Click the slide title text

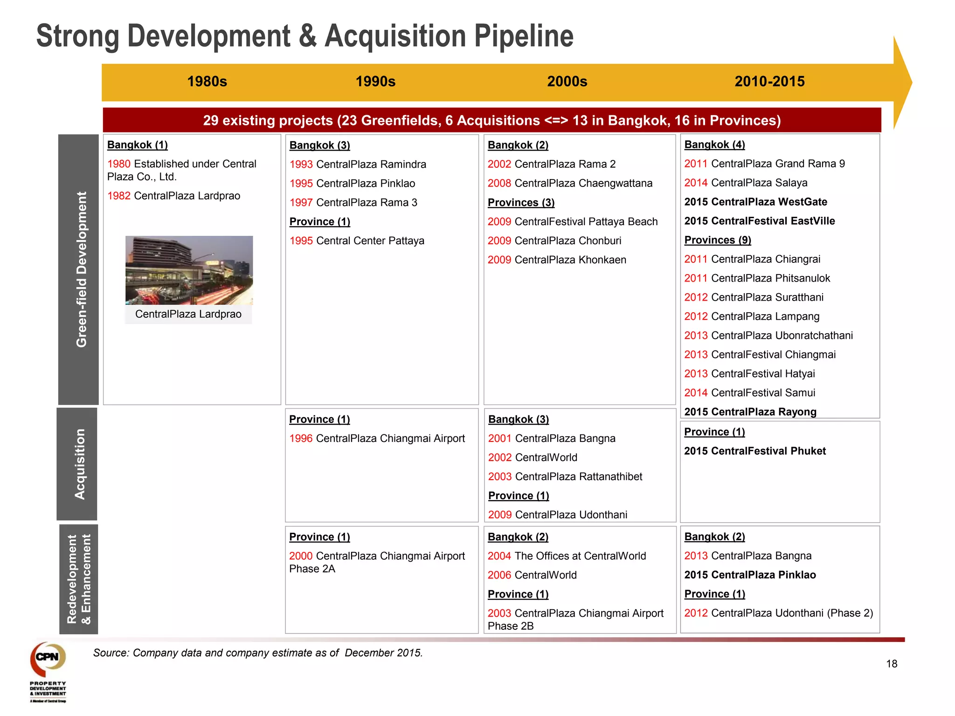click(304, 36)
